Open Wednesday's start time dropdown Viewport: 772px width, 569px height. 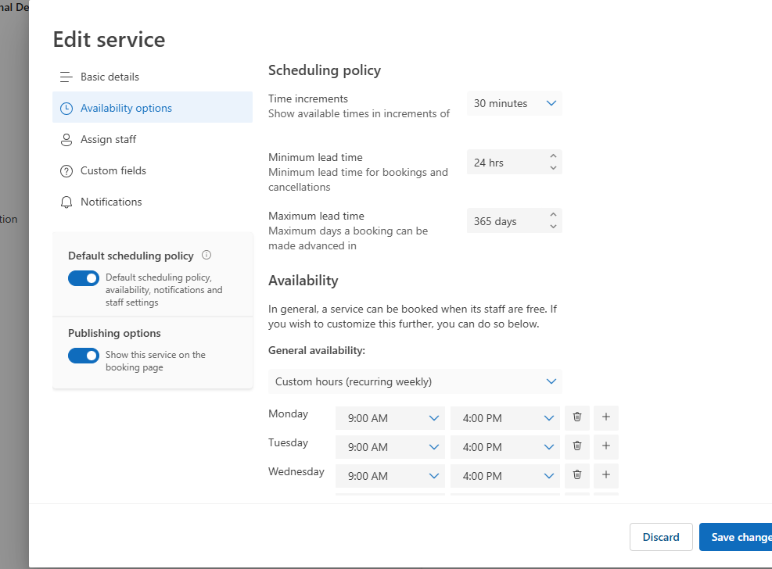coord(390,475)
